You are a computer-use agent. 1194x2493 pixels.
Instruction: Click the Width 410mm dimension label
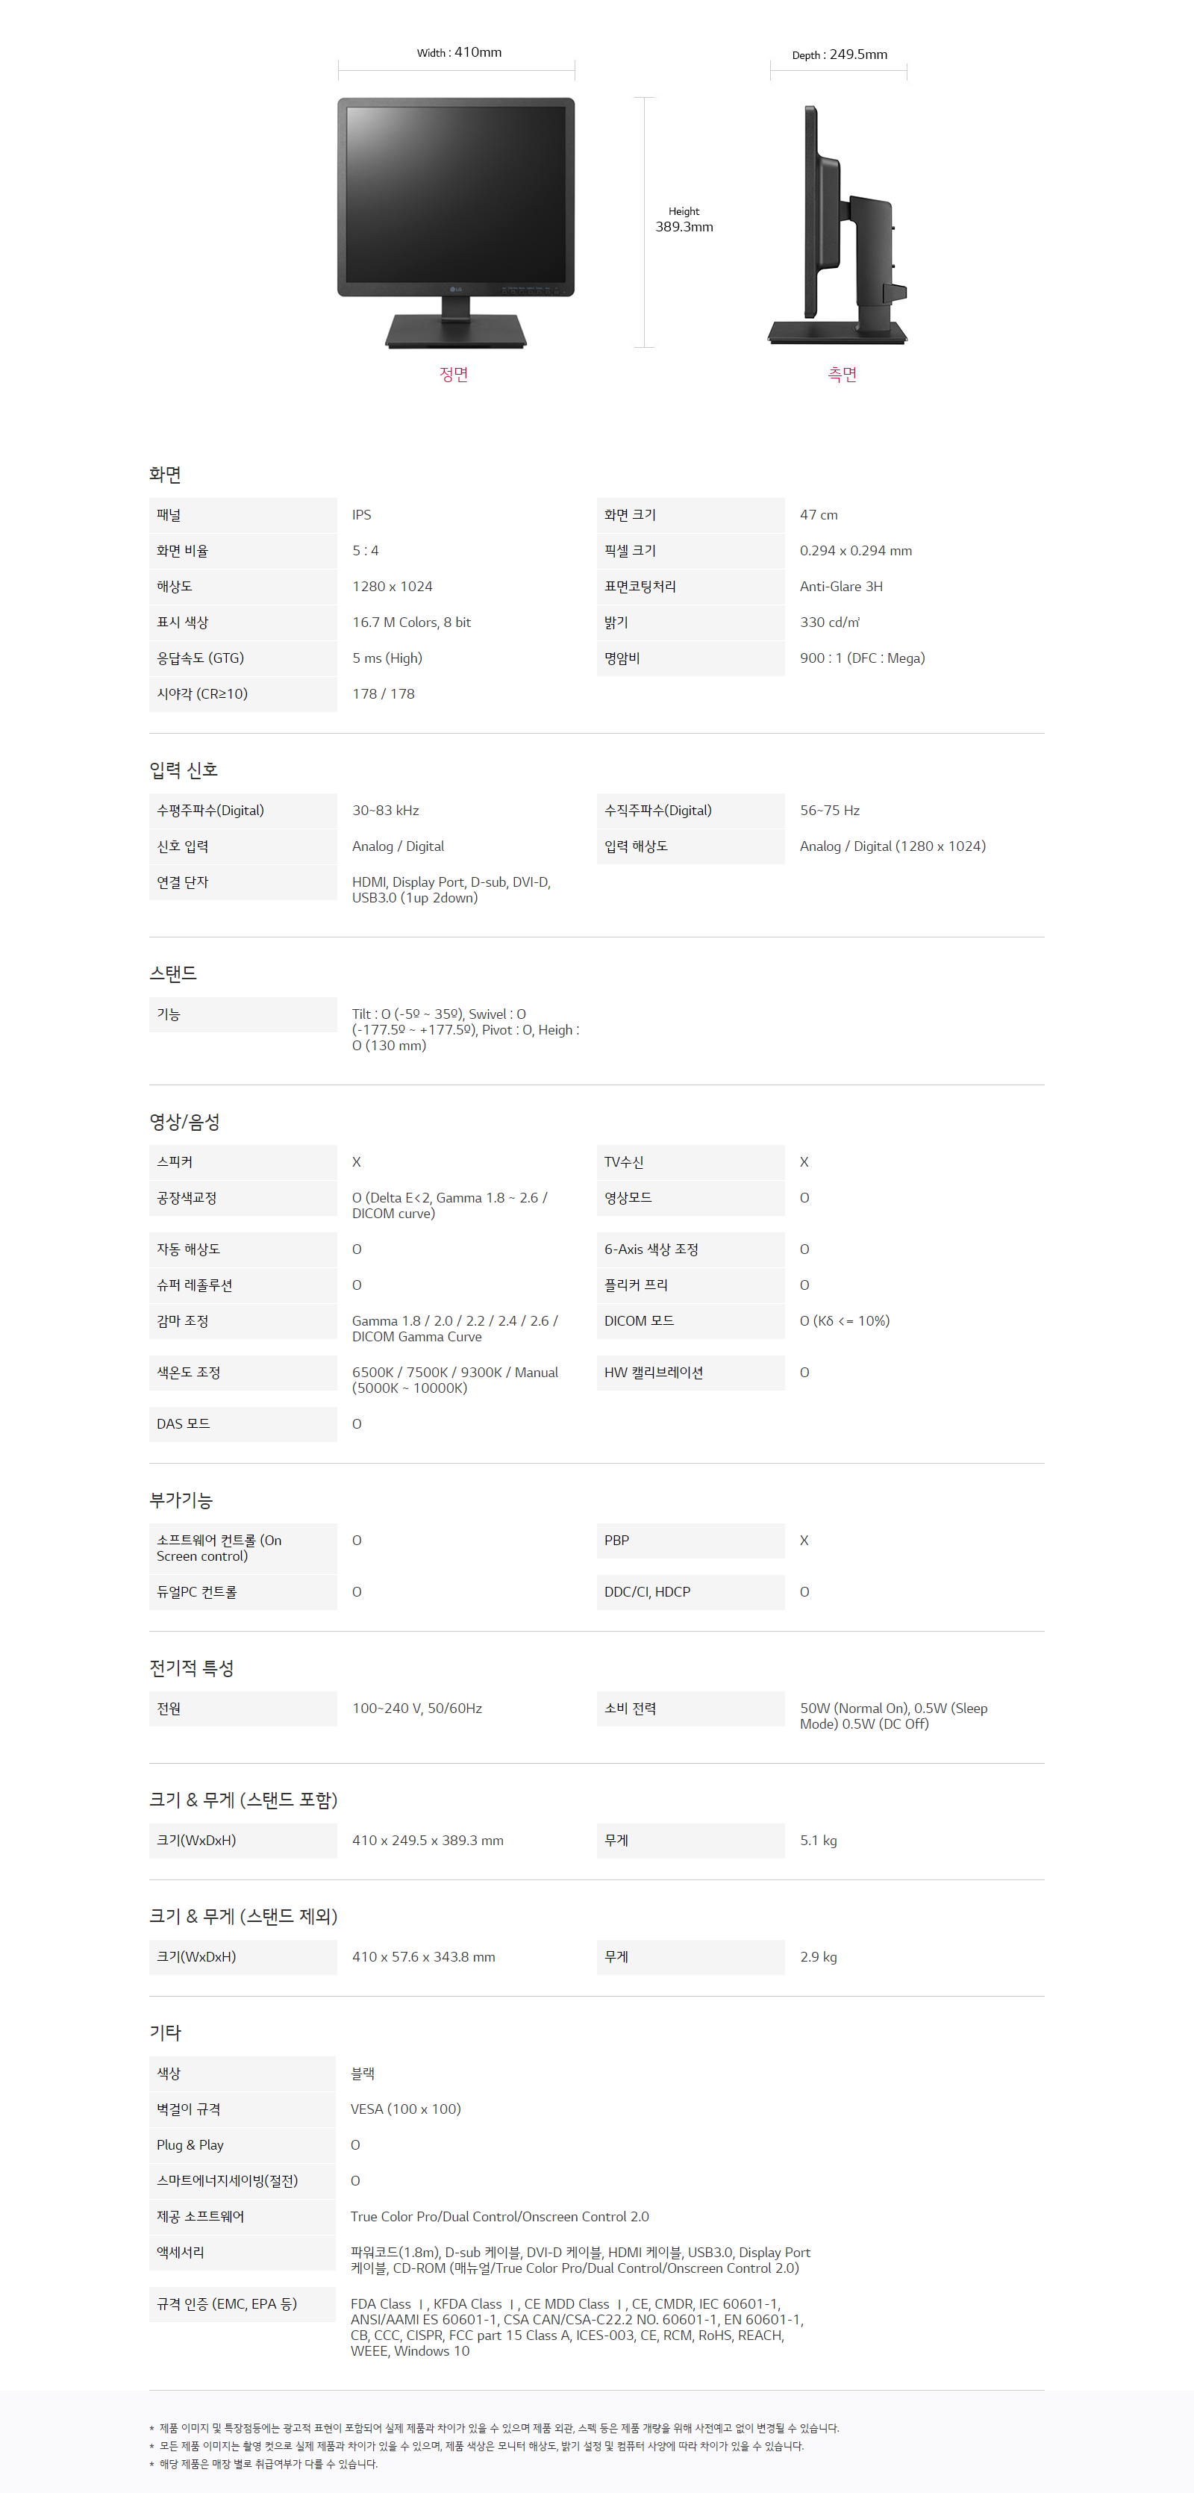click(x=459, y=53)
